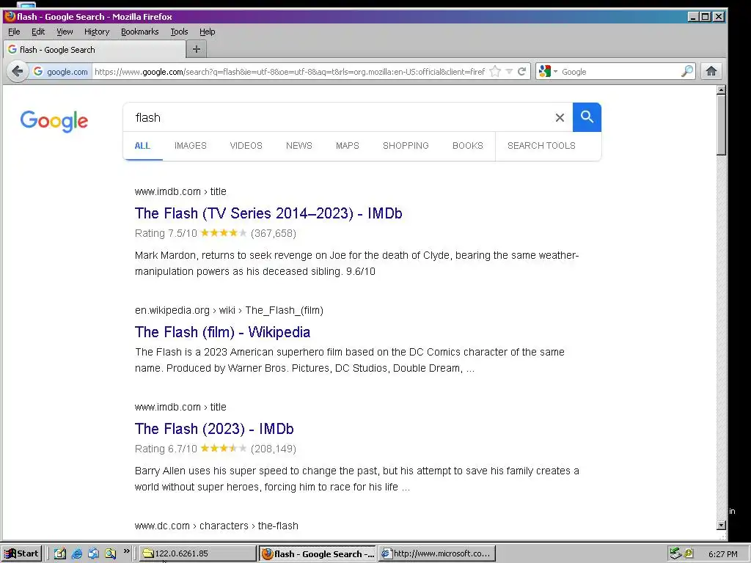Open SEARCH TOOLS options

point(541,146)
